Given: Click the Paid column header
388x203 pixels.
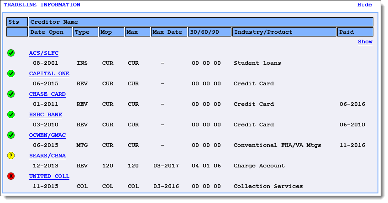Looking at the screenshot, I should [355, 32].
